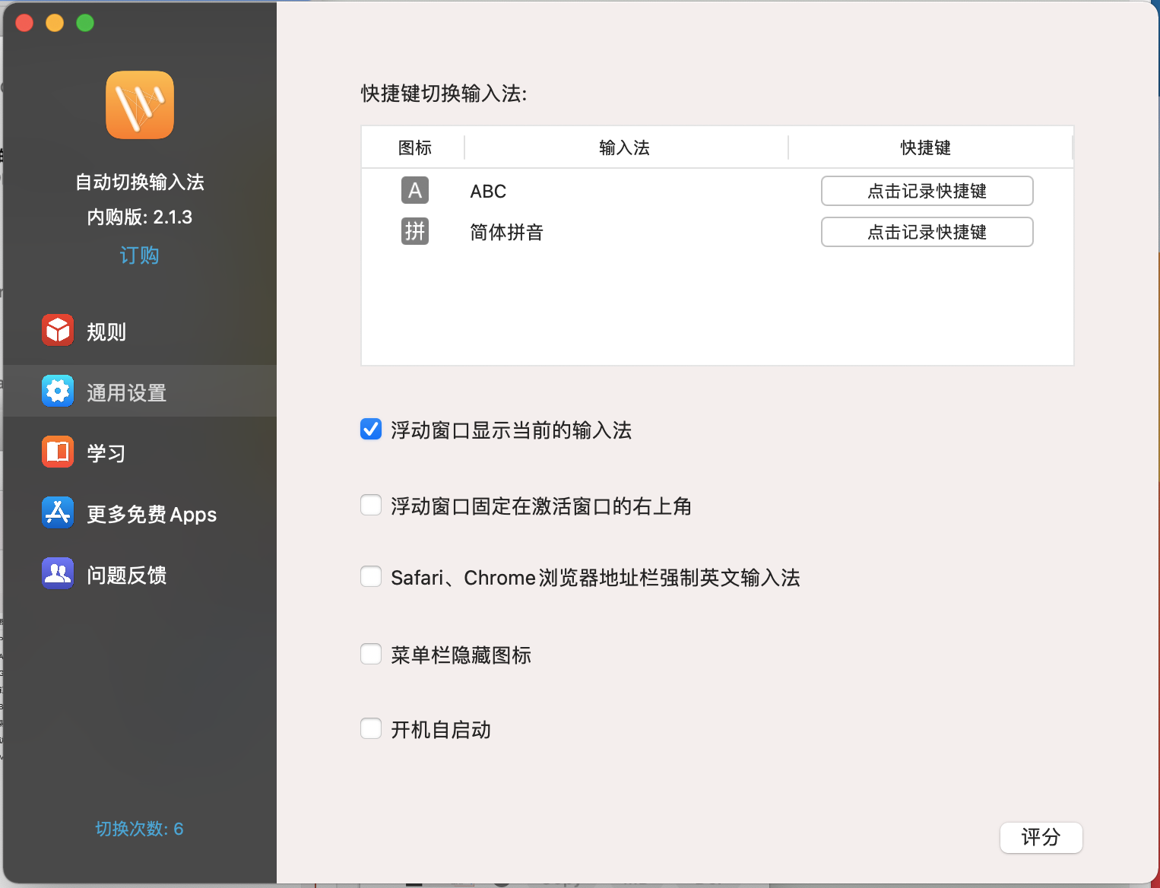Click the 输入法 column header
Image resolution: width=1160 pixels, height=888 pixels.
(625, 147)
